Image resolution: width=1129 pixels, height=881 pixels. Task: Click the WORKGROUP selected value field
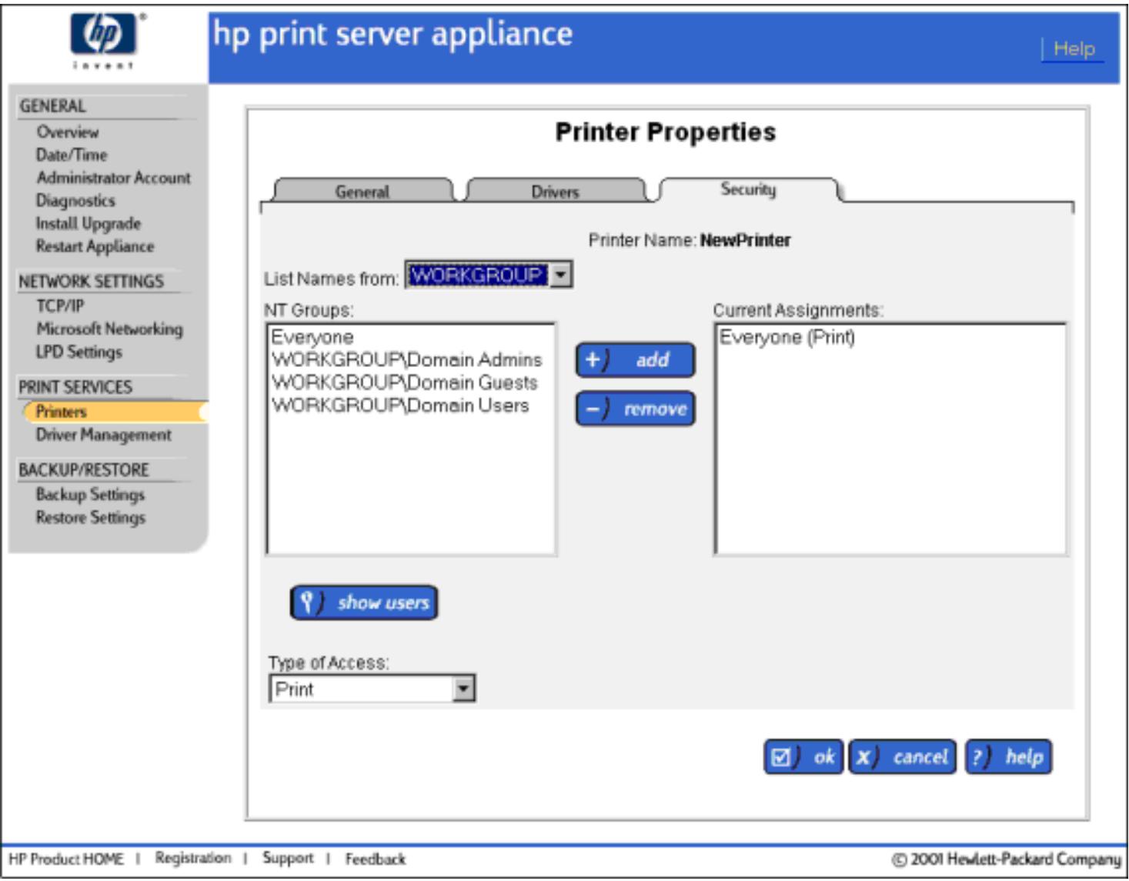click(x=478, y=275)
